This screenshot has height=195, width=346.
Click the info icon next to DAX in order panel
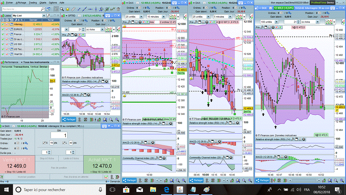pos(14,126)
